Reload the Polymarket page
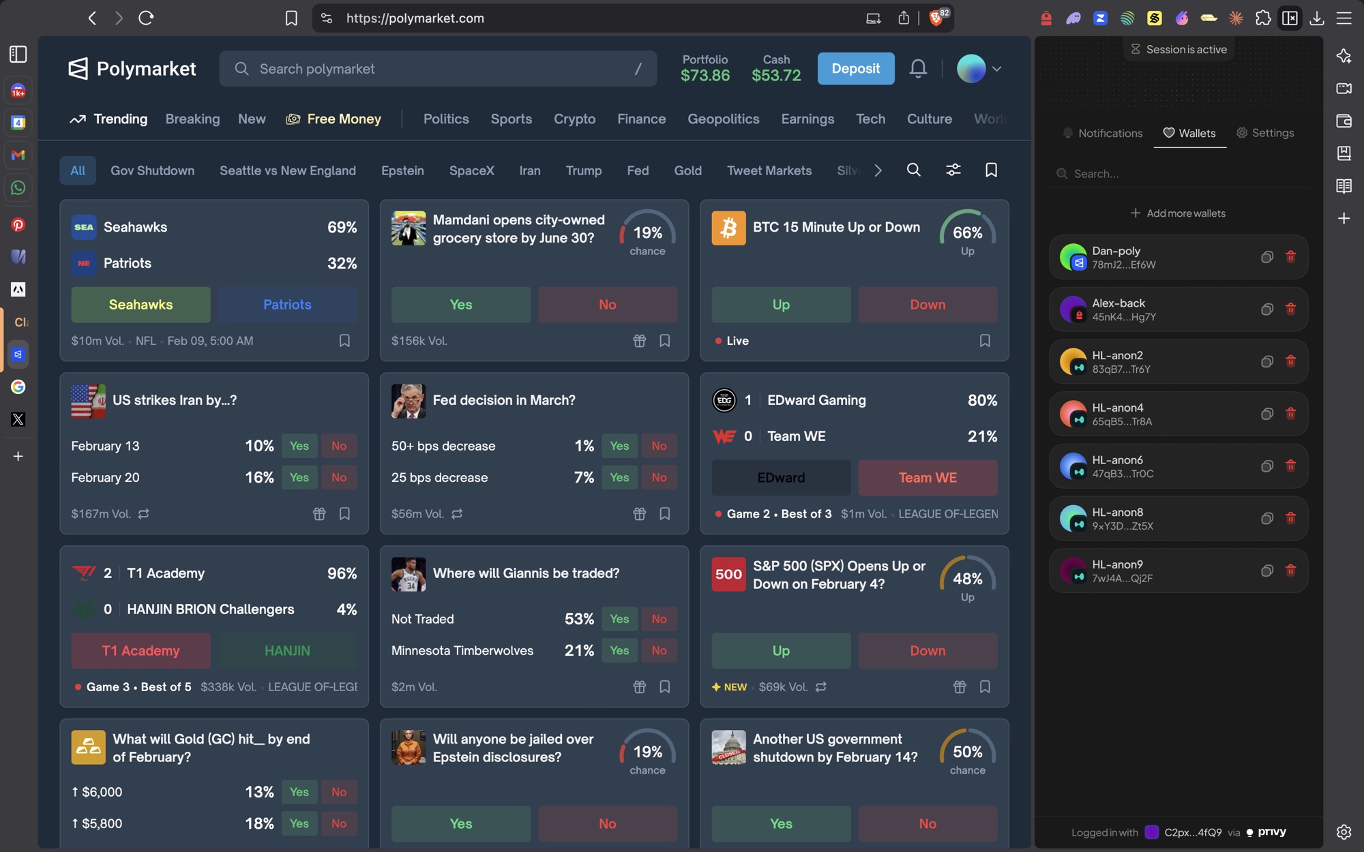The width and height of the screenshot is (1364, 852). point(146,18)
